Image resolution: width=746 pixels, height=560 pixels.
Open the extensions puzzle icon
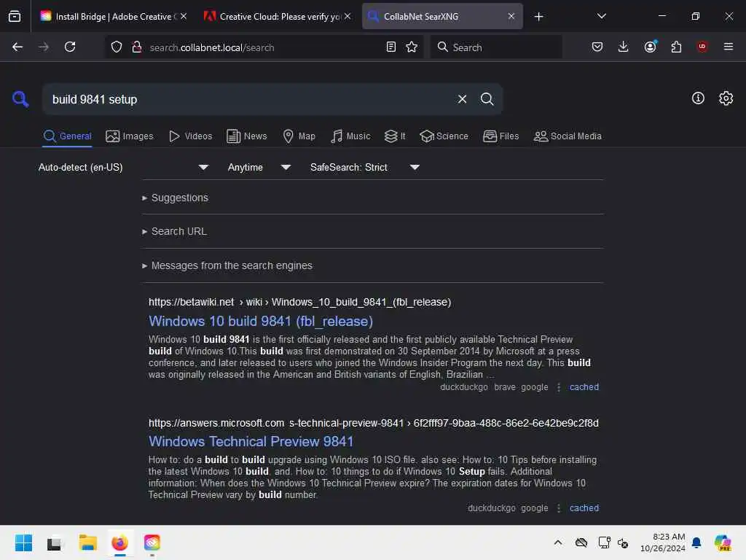pos(676,47)
